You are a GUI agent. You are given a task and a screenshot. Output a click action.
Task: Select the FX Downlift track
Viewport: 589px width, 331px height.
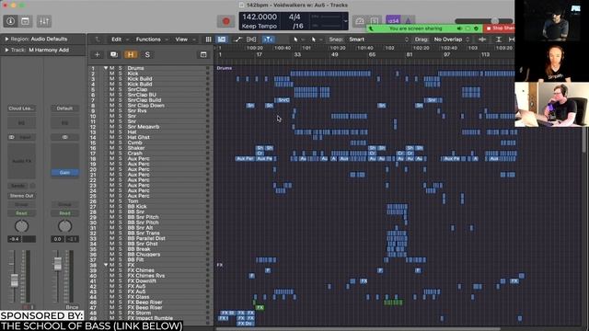coord(142,280)
